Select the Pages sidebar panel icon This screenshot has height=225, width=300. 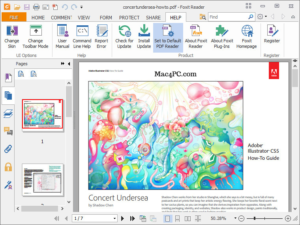8,95
